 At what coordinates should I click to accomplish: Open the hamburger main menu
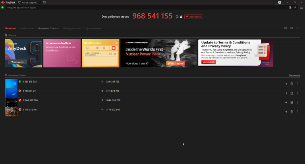[301, 8]
